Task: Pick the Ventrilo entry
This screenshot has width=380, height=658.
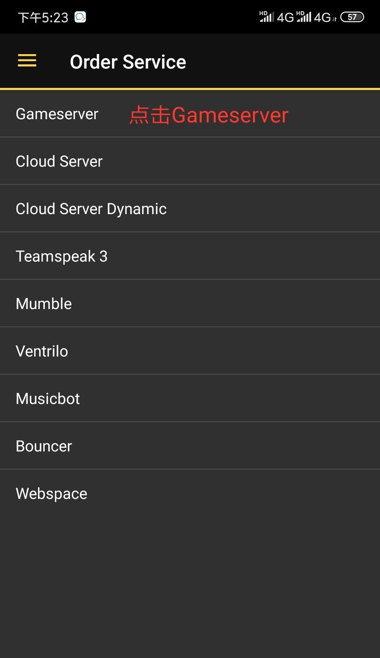Action: click(x=190, y=351)
